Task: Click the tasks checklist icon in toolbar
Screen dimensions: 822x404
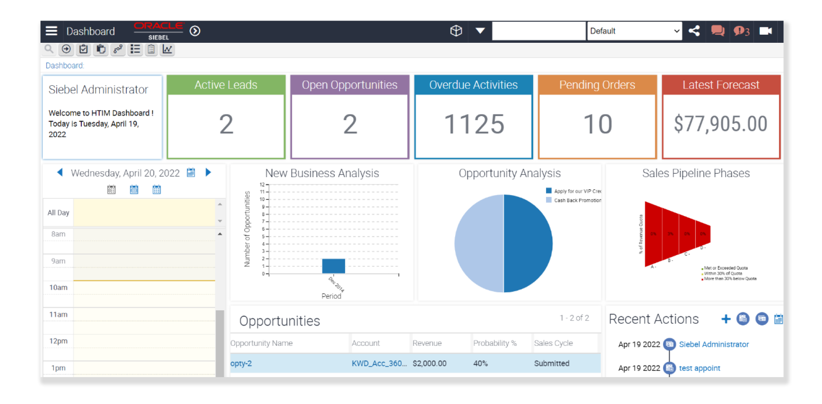Action: [x=83, y=49]
